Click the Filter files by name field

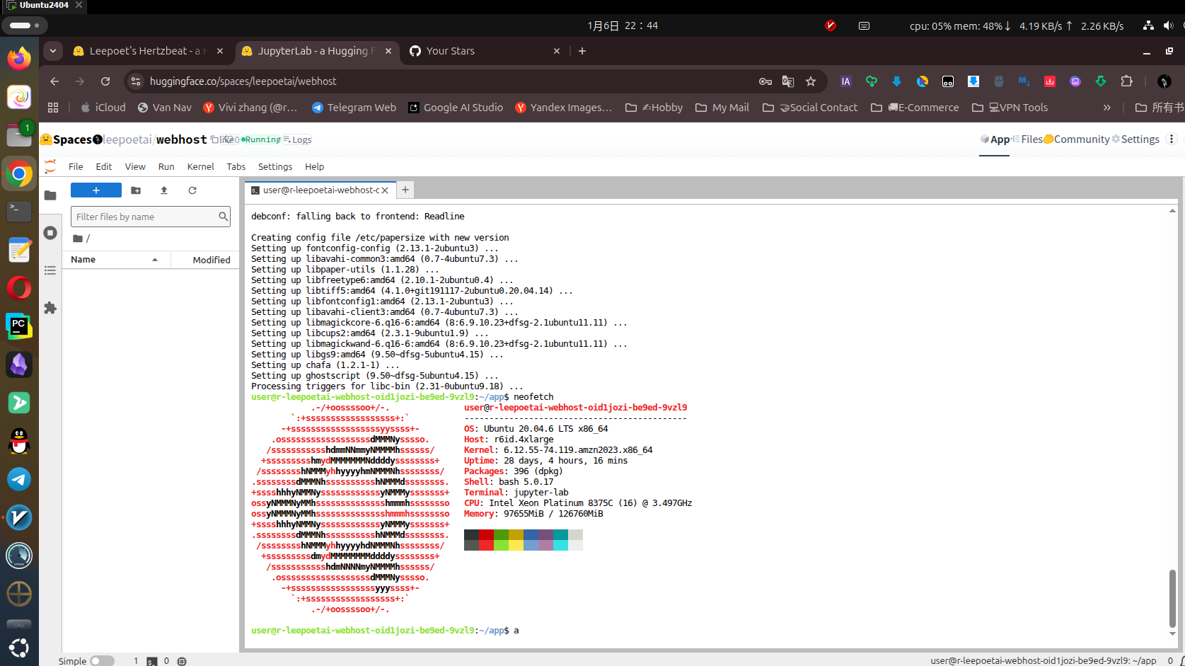pos(145,217)
